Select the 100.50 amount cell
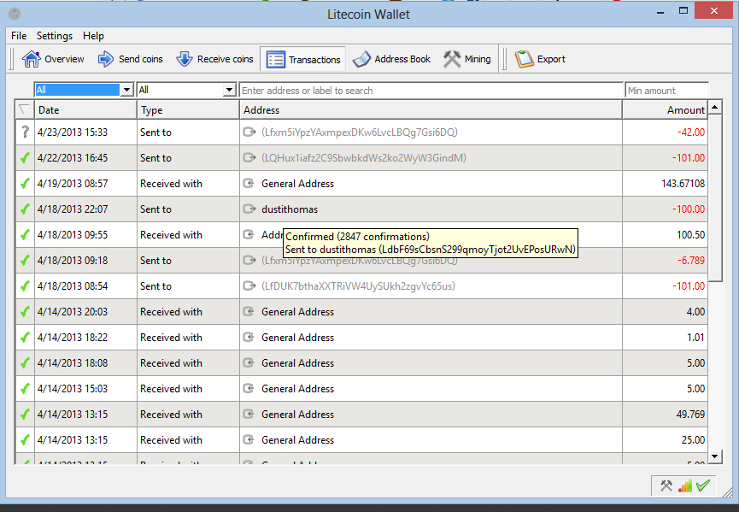 pyautogui.click(x=665, y=235)
